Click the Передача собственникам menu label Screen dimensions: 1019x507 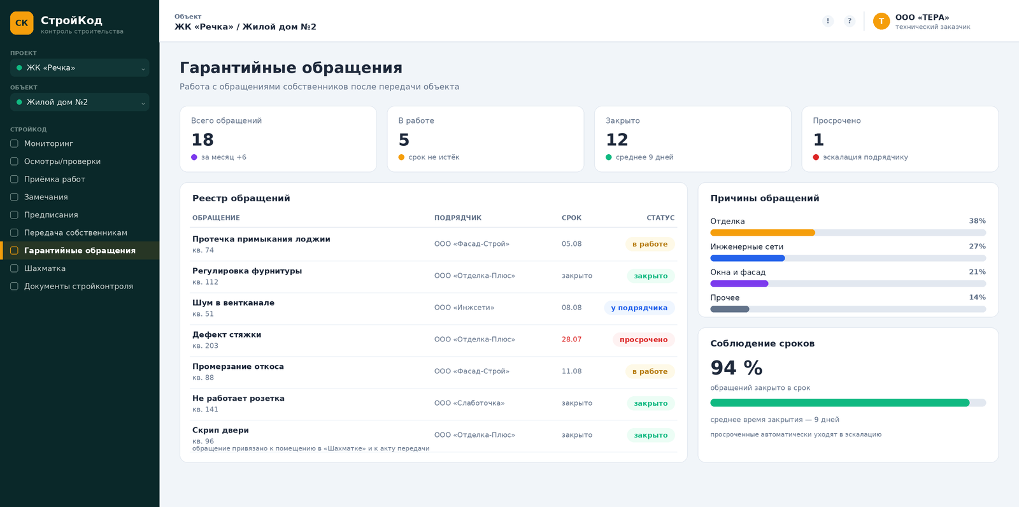click(x=76, y=232)
